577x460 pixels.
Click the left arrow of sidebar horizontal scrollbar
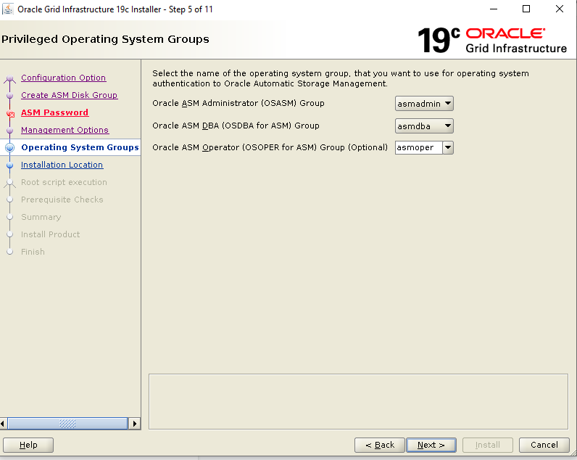(3, 424)
